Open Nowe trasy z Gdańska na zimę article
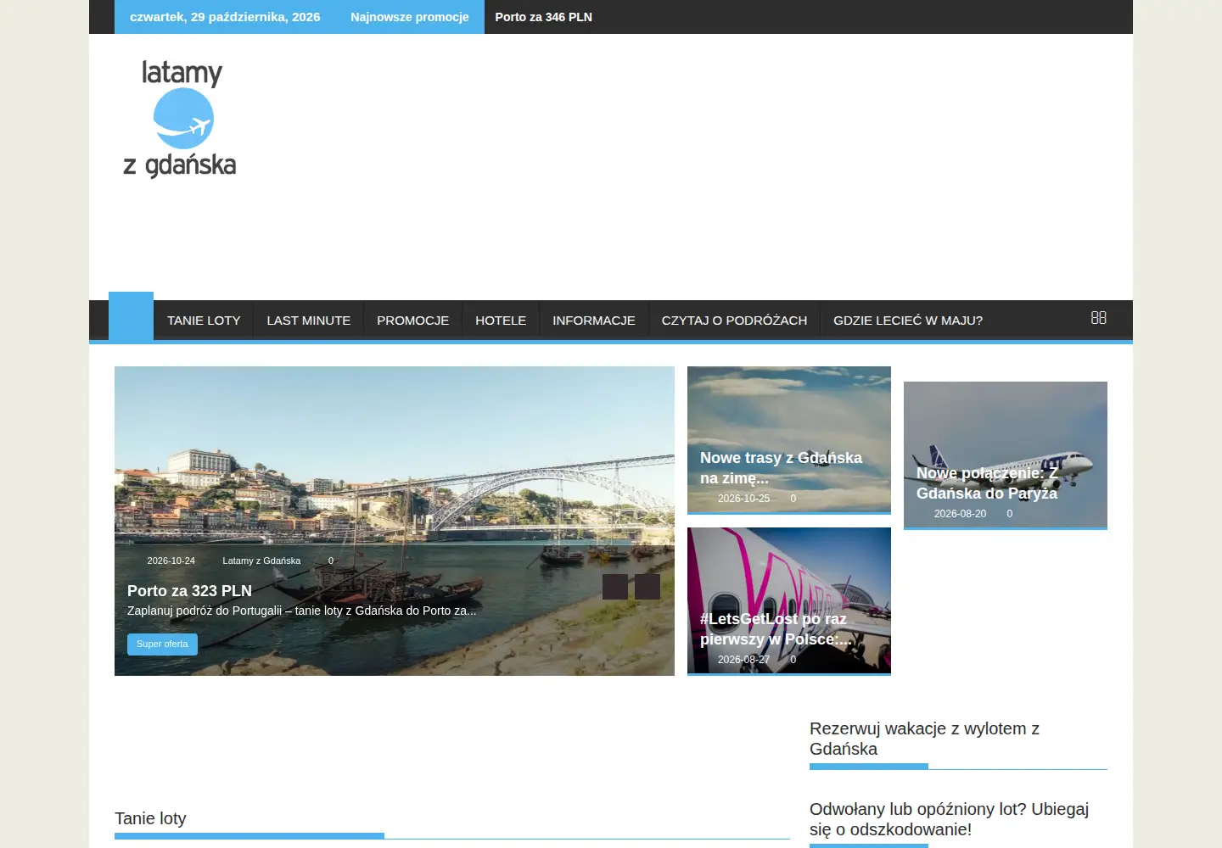Viewport: 1222px width, 848px height. 781,467
